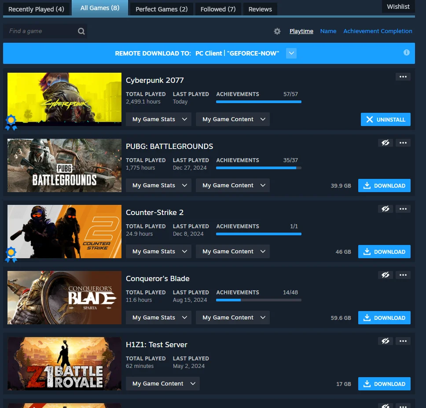426x408 pixels.
Task: Open the Cyberpunk 2077 cover thumbnail
Action: tap(64, 99)
